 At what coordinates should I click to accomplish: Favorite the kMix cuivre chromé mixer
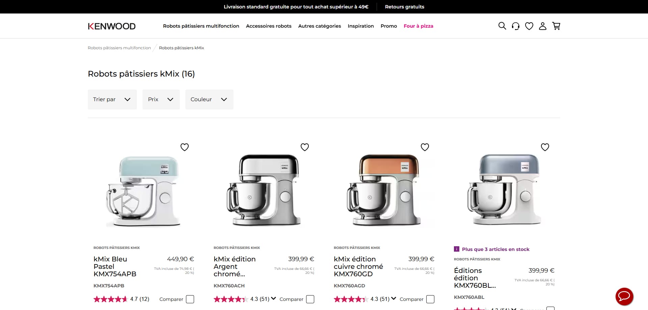pos(425,147)
